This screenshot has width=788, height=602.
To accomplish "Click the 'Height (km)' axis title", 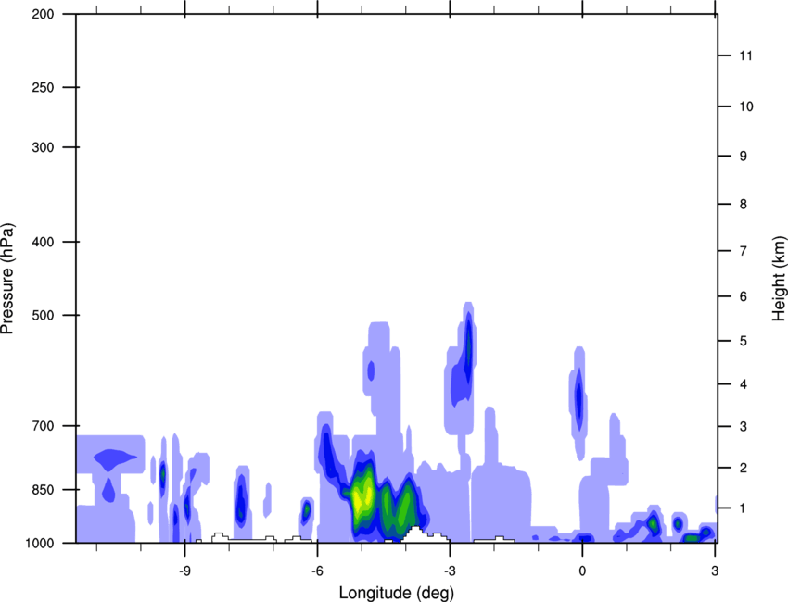I will click(x=779, y=279).
